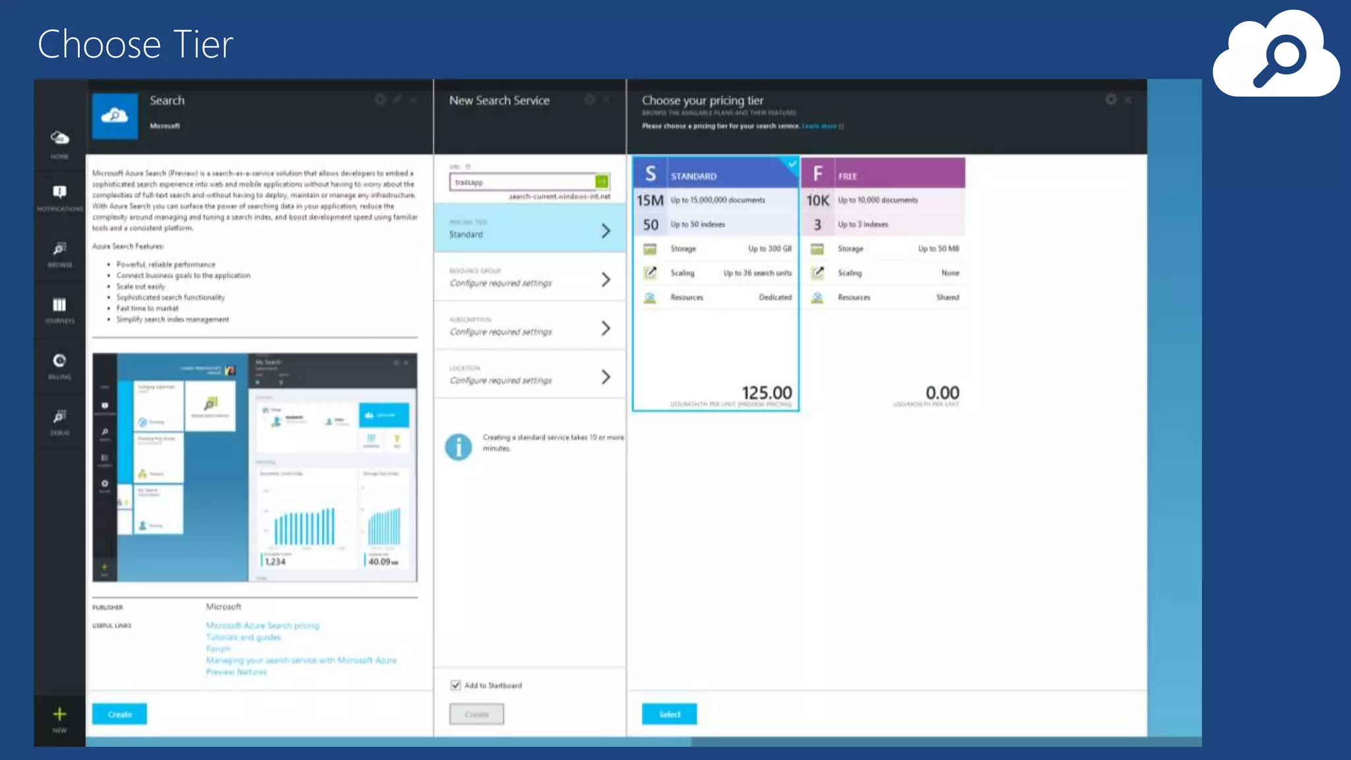Click the Select button for pricing tier
Viewport: 1351px width, 760px height.
669,714
